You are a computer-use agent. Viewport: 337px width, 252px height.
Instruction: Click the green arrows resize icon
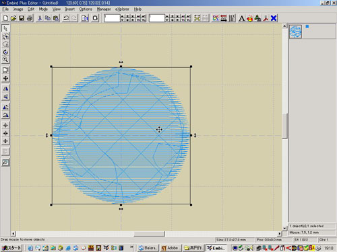[197, 18]
